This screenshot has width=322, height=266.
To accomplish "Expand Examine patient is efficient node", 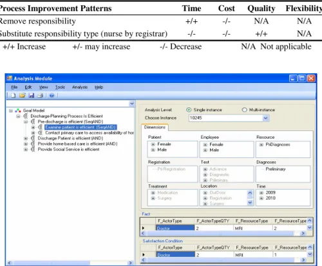I will [x=33, y=127].
